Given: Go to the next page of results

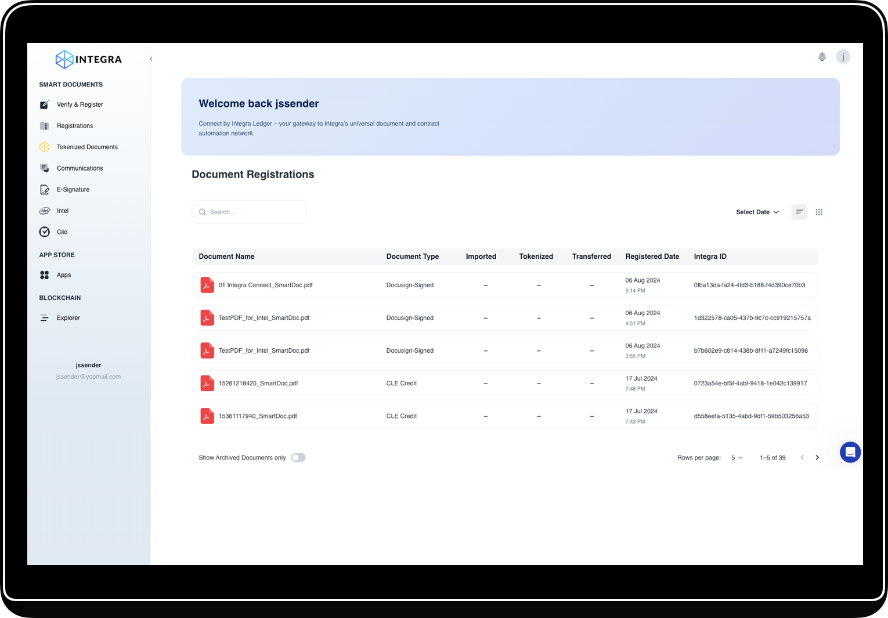Looking at the screenshot, I should click(817, 457).
